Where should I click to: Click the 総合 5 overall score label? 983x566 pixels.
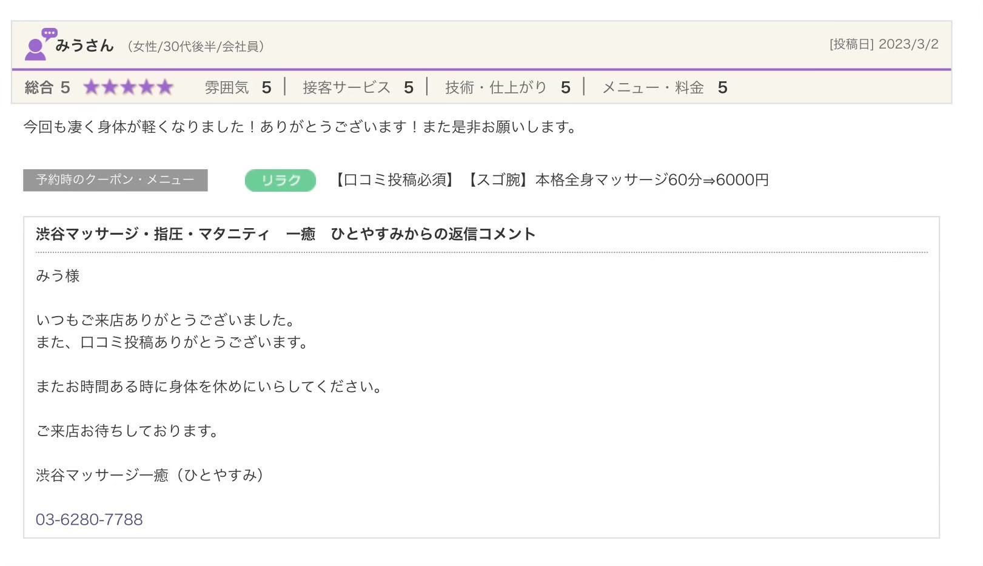pyautogui.click(x=47, y=87)
